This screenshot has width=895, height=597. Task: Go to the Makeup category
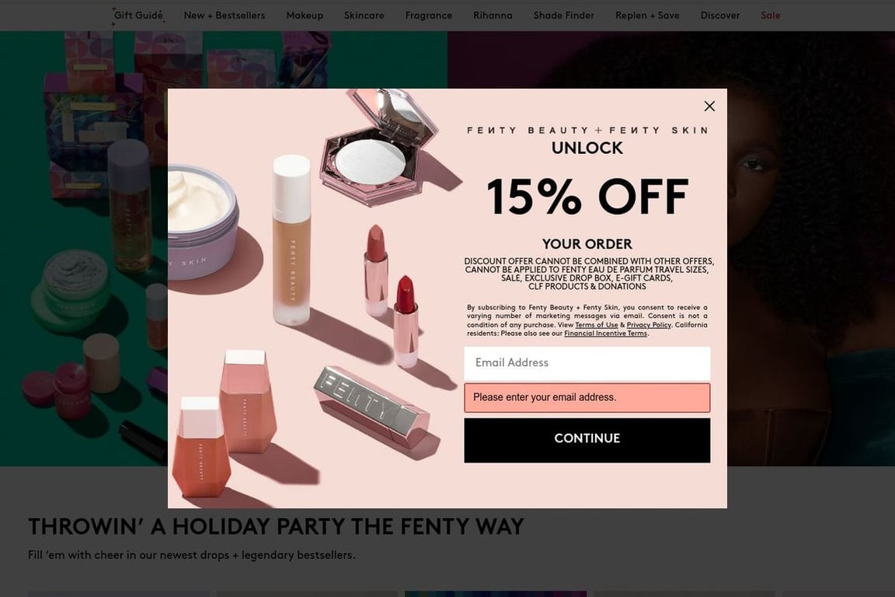point(305,16)
